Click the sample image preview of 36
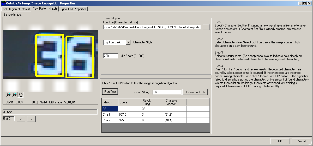The height and width of the screenshot is (146, 313). point(50,55)
